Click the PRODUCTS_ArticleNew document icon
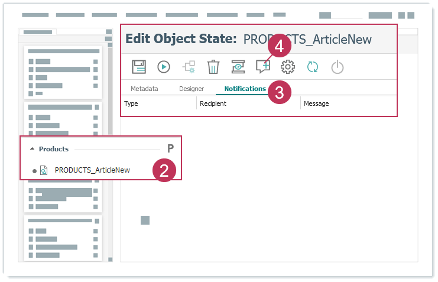This screenshot has height=282, width=438. [44, 170]
